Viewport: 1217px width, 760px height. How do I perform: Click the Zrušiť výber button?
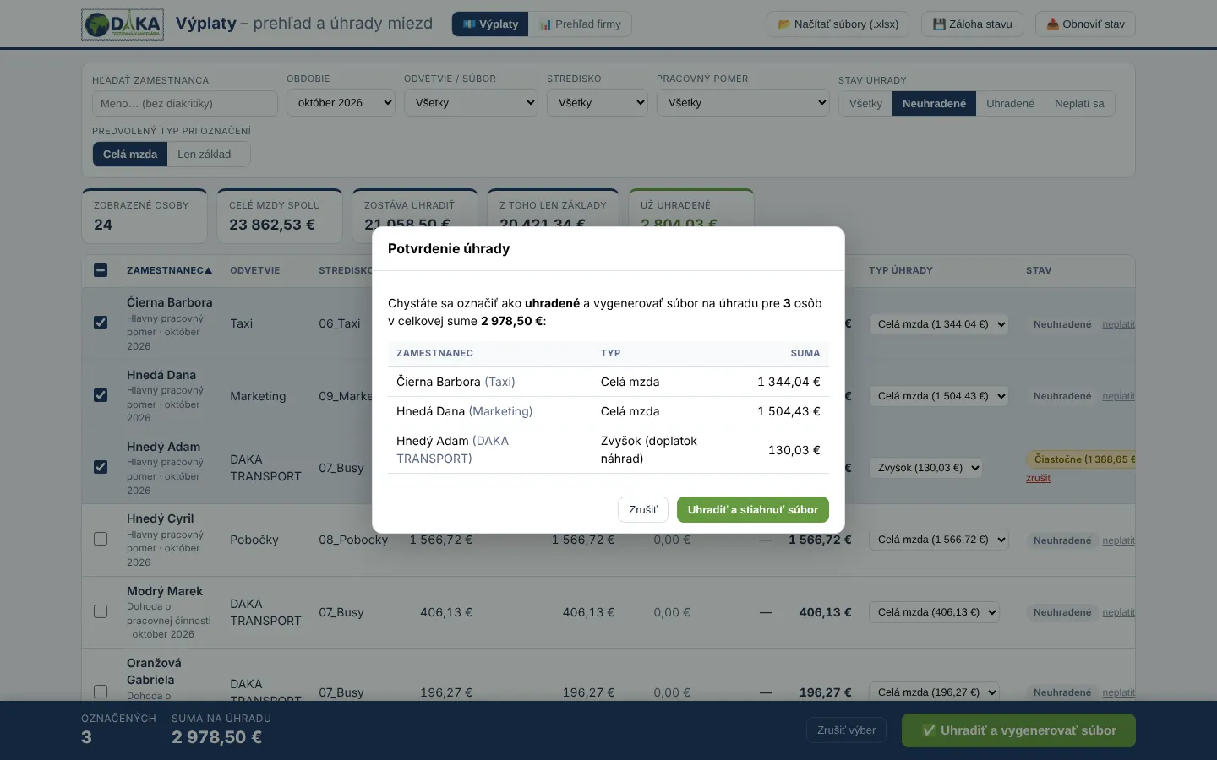click(x=846, y=730)
